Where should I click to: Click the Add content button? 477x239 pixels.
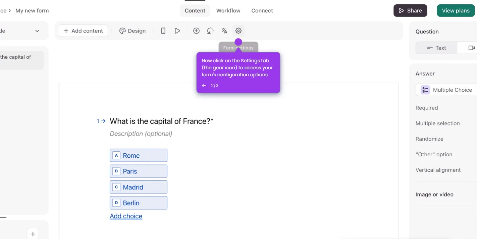(x=83, y=31)
